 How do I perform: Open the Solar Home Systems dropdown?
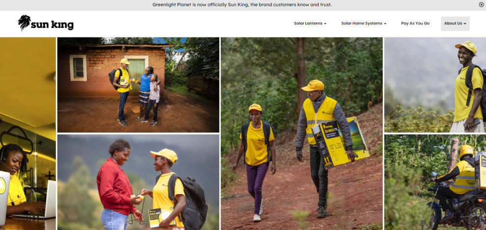coord(364,23)
